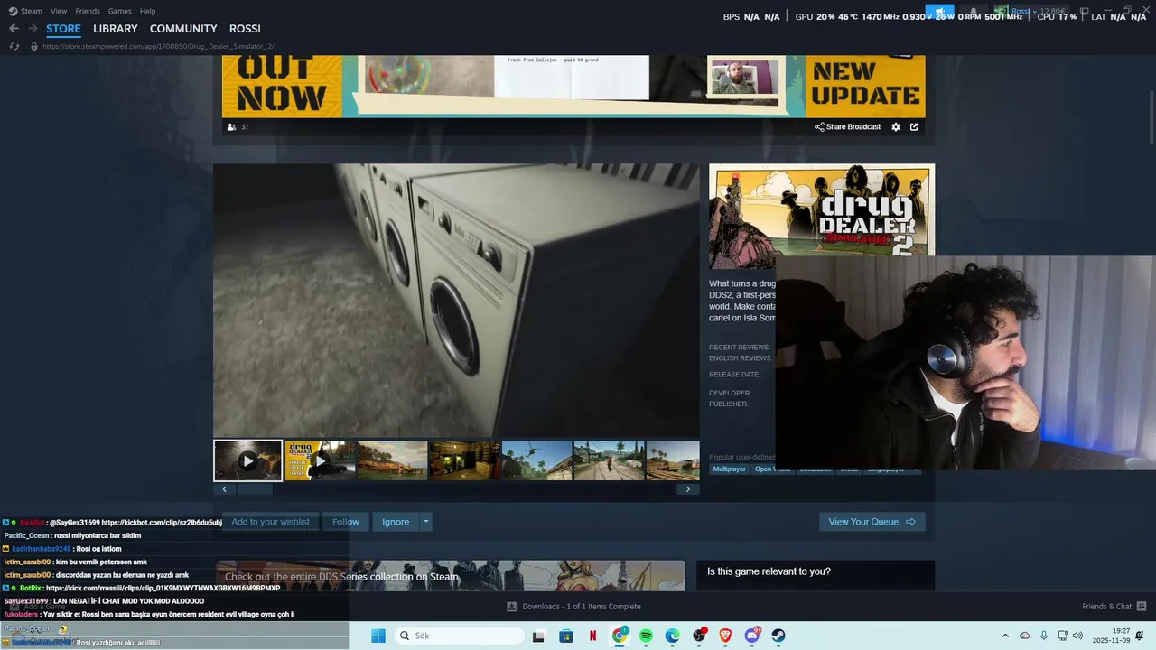Click the main washing machine trailer video
This screenshot has height=650, width=1156.
point(456,300)
